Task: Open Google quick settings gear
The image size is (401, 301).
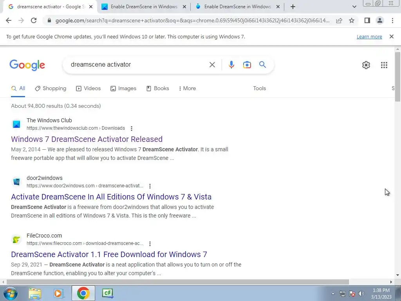Action: point(366,65)
